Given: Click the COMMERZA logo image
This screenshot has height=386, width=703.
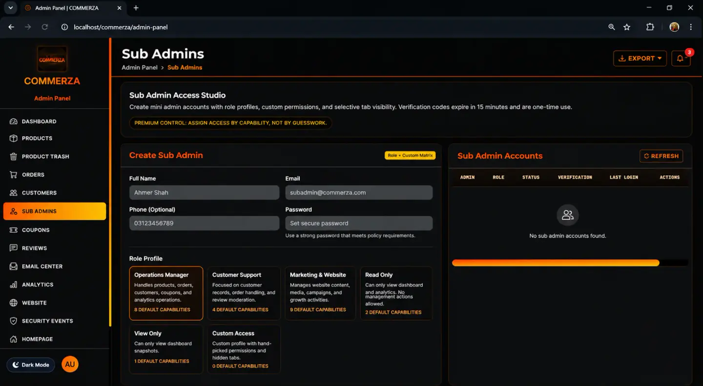Looking at the screenshot, I should [x=52, y=60].
